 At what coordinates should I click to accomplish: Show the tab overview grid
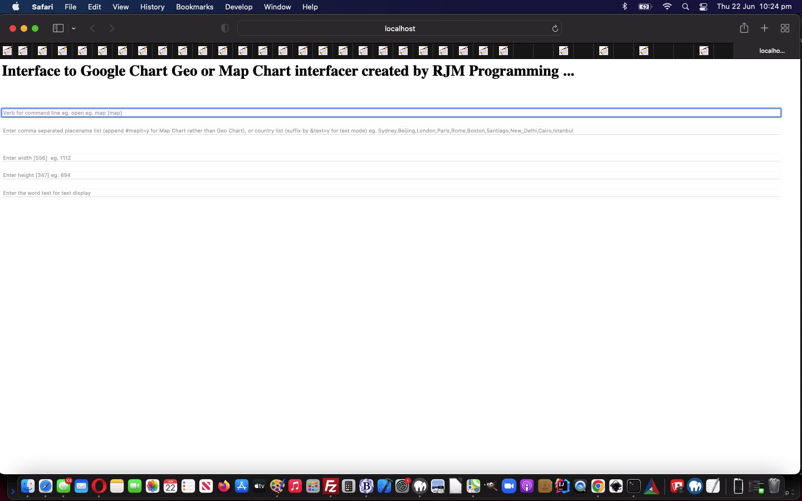pyautogui.click(x=785, y=28)
